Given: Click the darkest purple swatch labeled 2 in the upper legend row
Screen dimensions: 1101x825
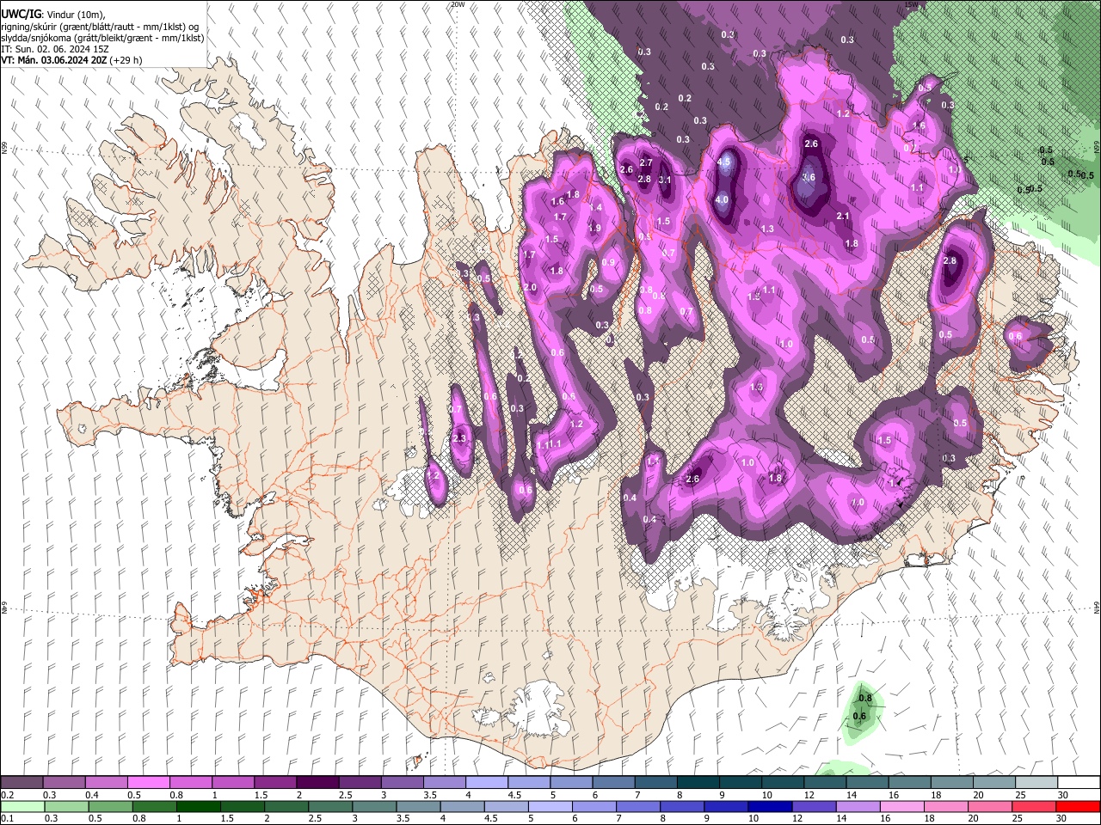Looking at the screenshot, I should pos(317,782).
